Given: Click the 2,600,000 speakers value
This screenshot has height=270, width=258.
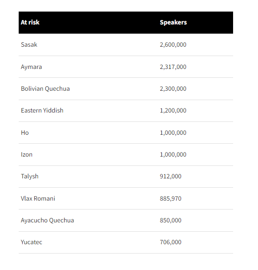Looking at the screenshot, I should click(173, 45).
